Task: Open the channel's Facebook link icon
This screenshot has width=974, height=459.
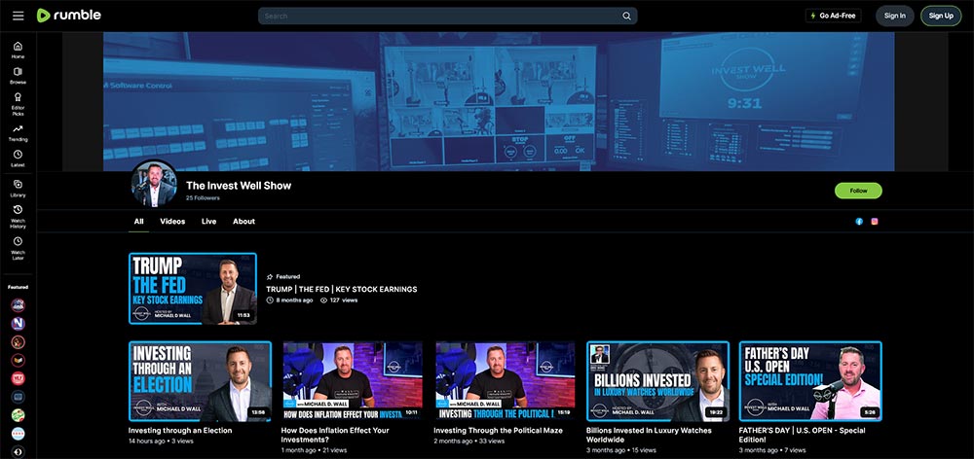Action: pyautogui.click(x=859, y=222)
